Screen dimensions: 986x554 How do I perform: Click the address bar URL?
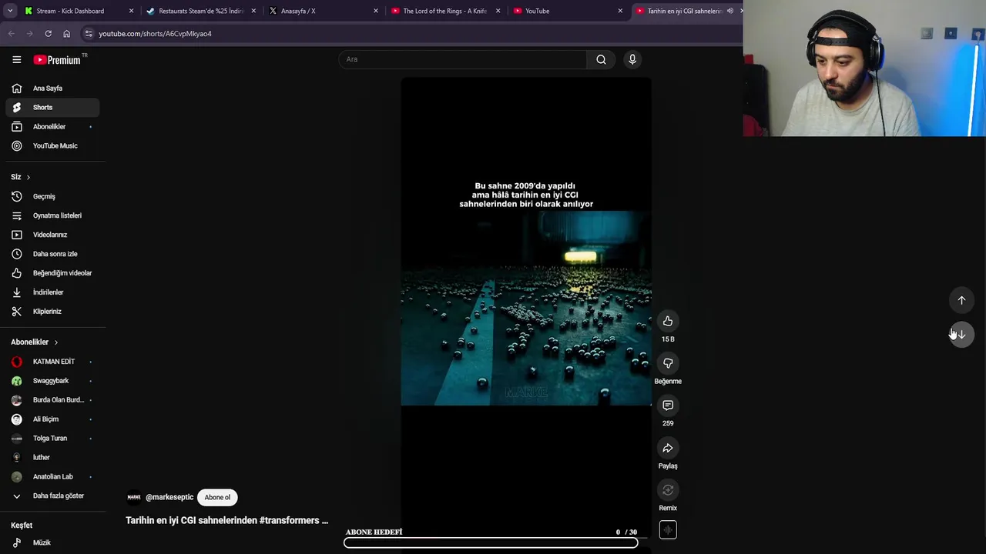pos(155,34)
